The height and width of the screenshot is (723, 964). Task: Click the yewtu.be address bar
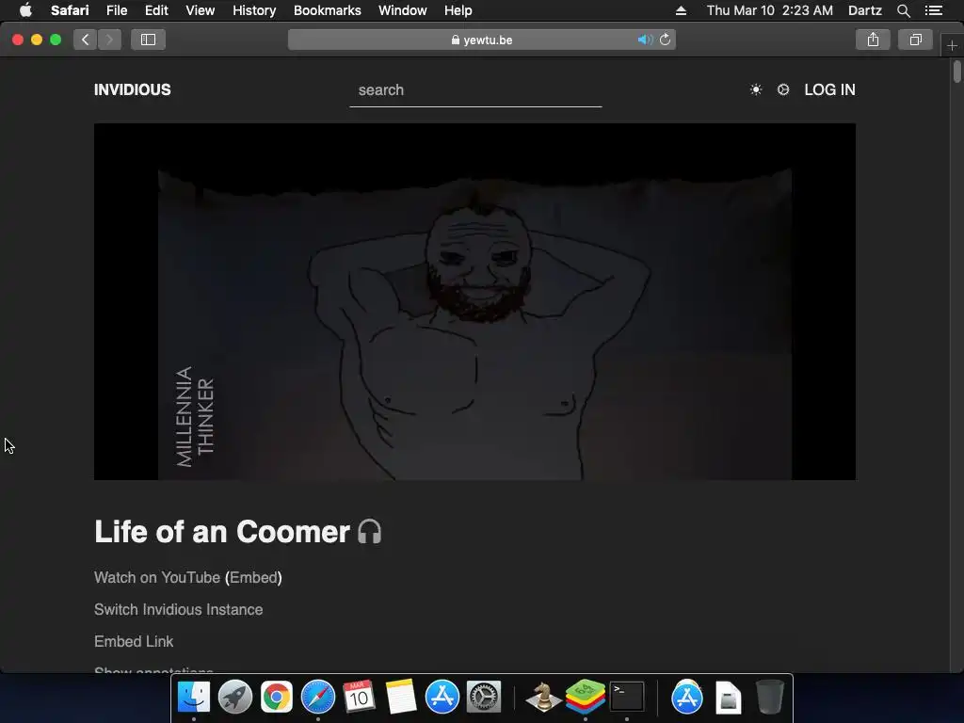(x=481, y=40)
